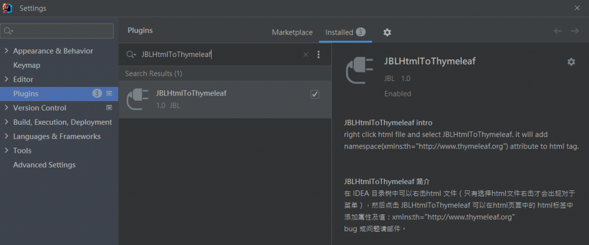Click the back navigation arrow
This screenshot has height=245, width=589.
(x=557, y=31)
